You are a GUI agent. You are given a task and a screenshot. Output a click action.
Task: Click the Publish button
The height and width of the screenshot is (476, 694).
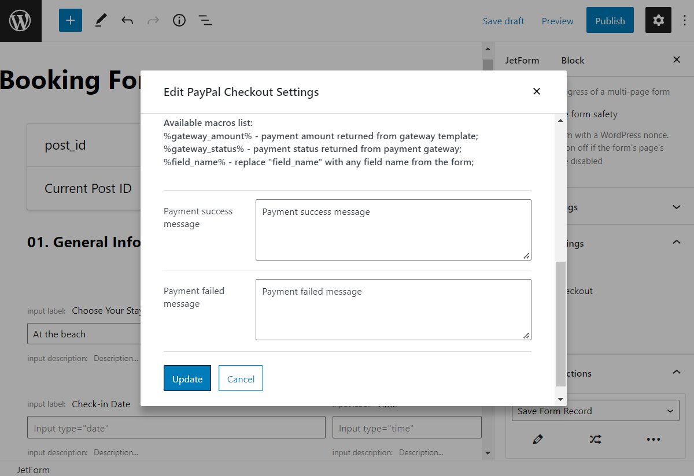click(x=610, y=20)
